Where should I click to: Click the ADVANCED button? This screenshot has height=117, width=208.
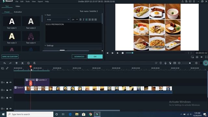[x=79, y=57]
